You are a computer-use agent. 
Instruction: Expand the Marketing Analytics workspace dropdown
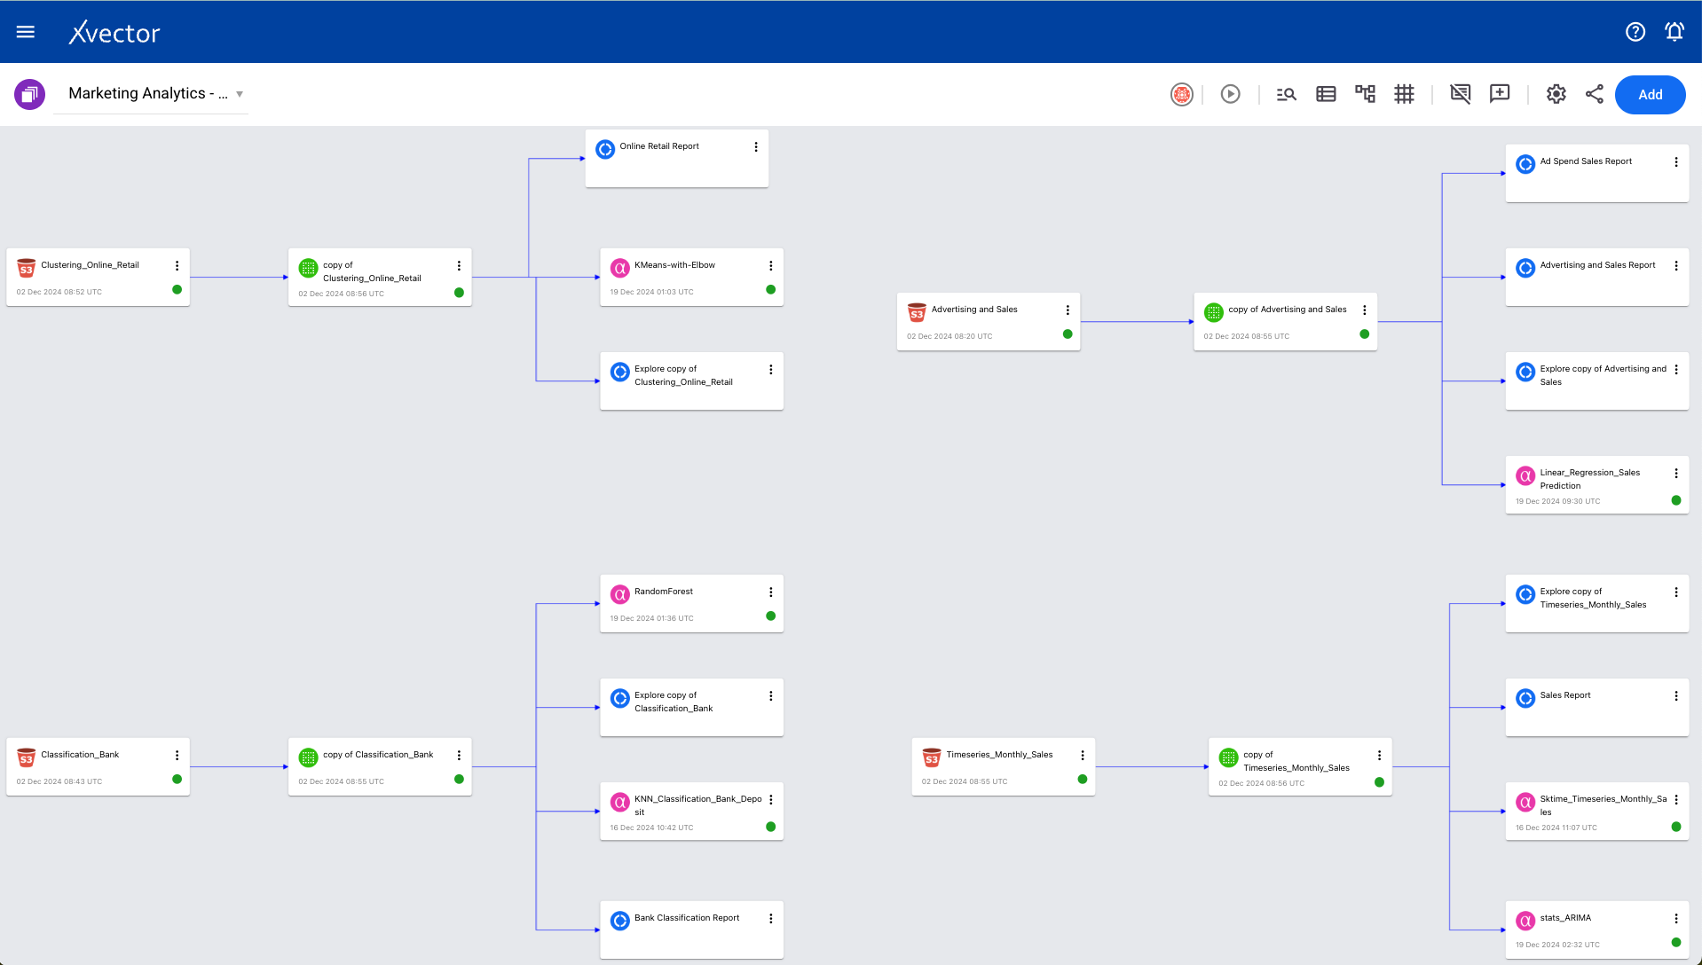click(240, 94)
